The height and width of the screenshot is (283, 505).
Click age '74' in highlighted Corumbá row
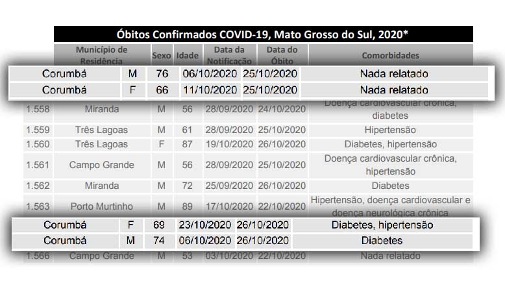click(x=159, y=241)
